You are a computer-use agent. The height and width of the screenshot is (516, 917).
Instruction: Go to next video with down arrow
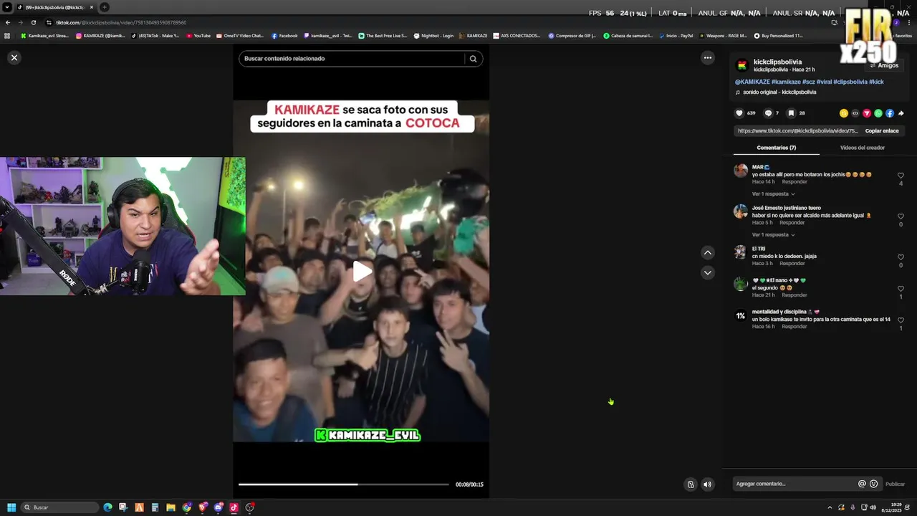[707, 272]
